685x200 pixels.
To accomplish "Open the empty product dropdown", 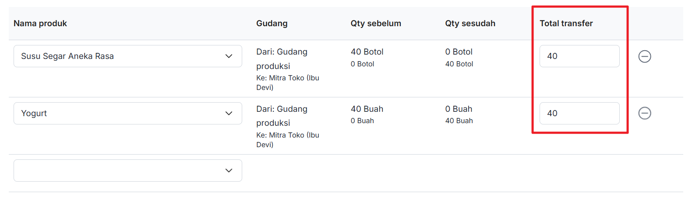I will pos(127,170).
